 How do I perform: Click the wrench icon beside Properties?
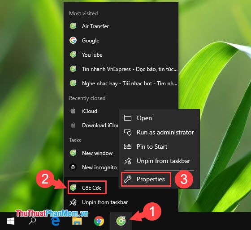[x=128, y=179]
